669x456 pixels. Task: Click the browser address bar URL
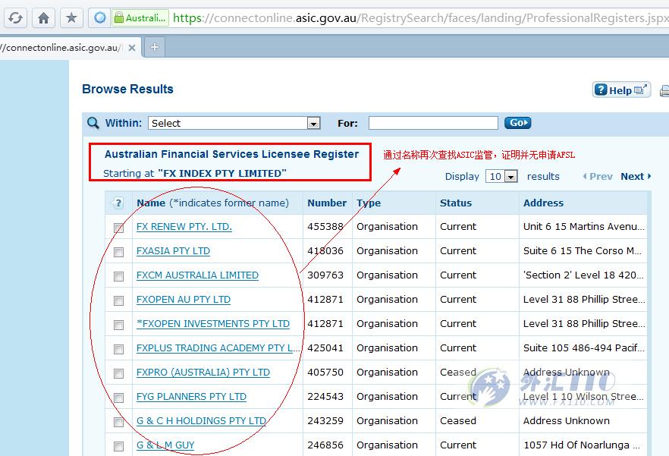420,18
